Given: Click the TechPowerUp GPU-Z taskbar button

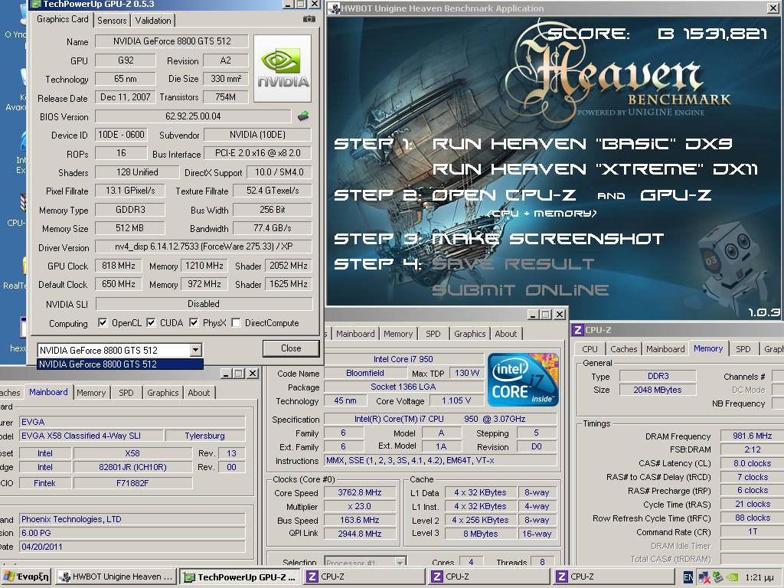Looking at the screenshot, I should (240, 577).
